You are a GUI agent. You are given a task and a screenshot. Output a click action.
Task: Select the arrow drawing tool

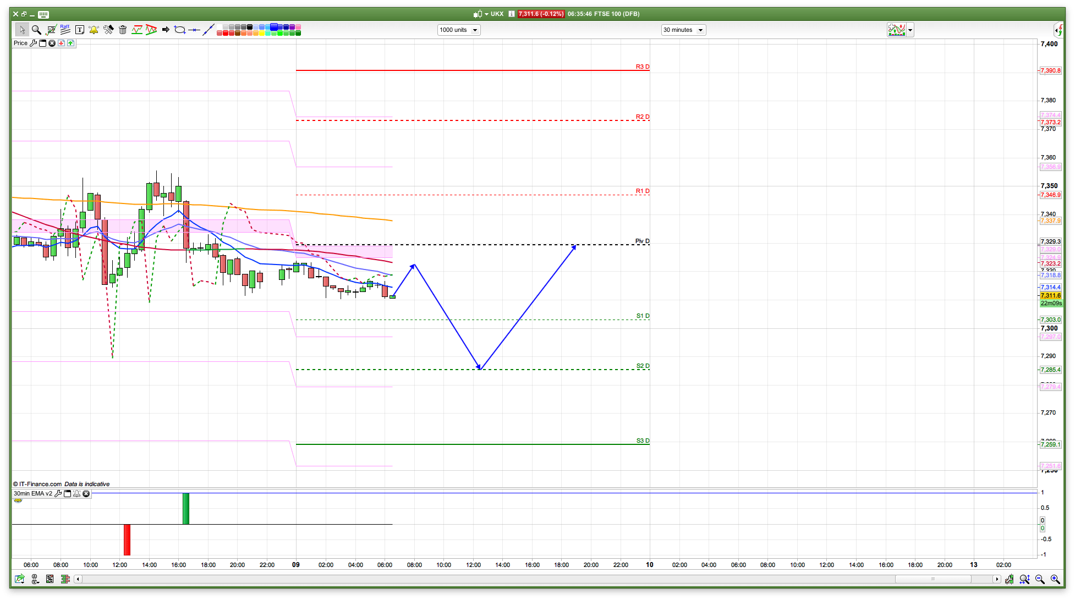click(165, 30)
